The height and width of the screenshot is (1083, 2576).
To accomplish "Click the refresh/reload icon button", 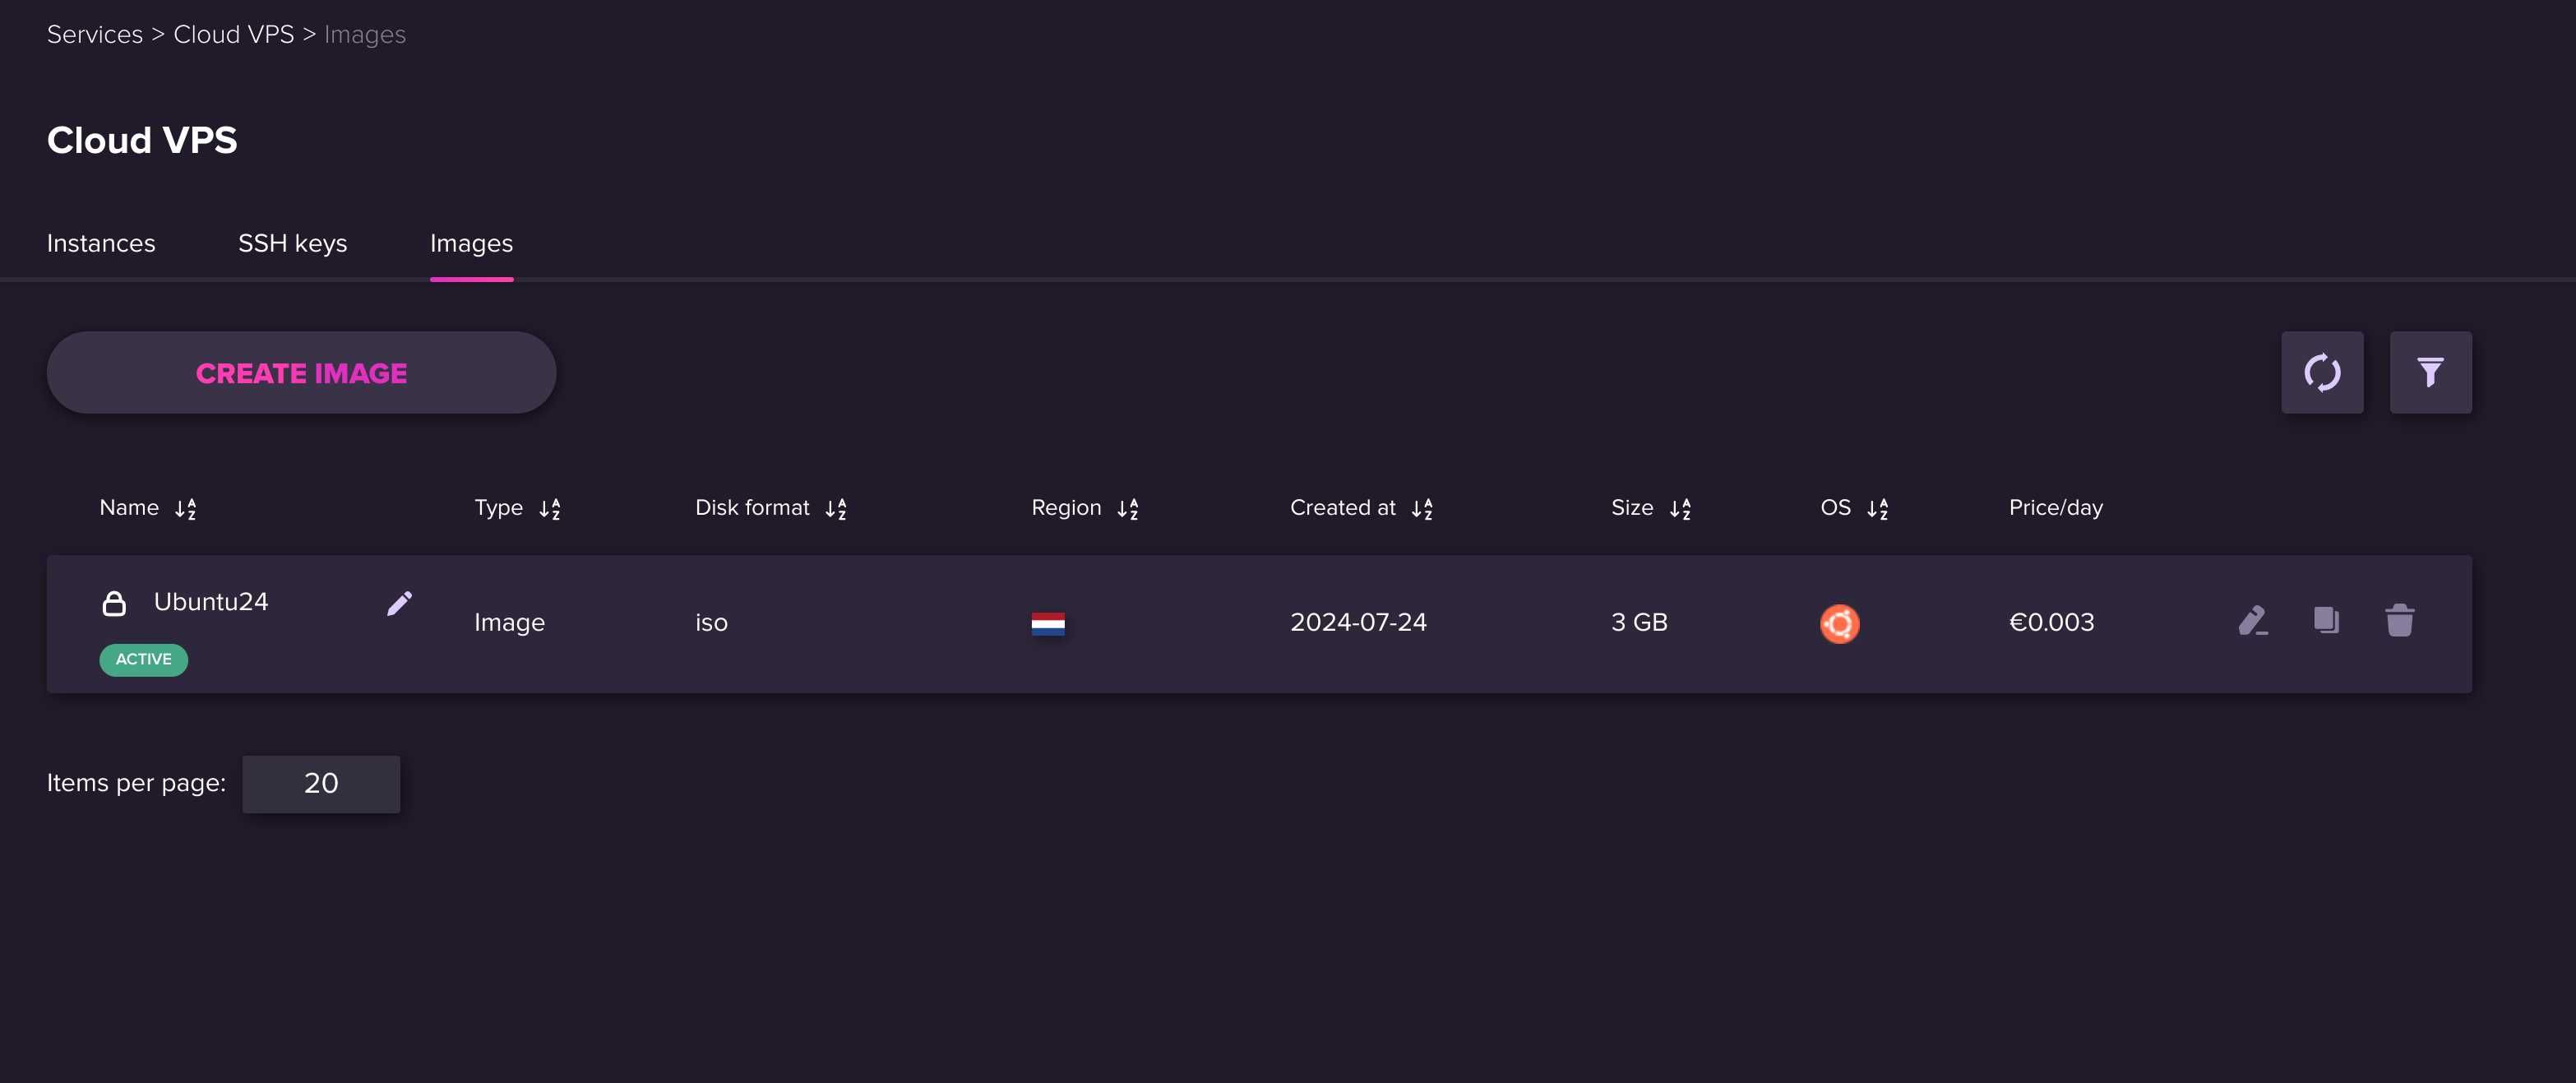I will tap(2323, 372).
